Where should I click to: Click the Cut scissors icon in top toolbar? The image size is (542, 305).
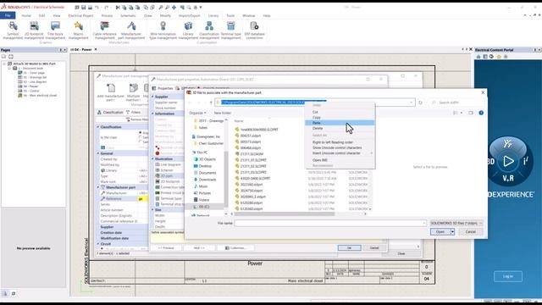click(x=118, y=8)
